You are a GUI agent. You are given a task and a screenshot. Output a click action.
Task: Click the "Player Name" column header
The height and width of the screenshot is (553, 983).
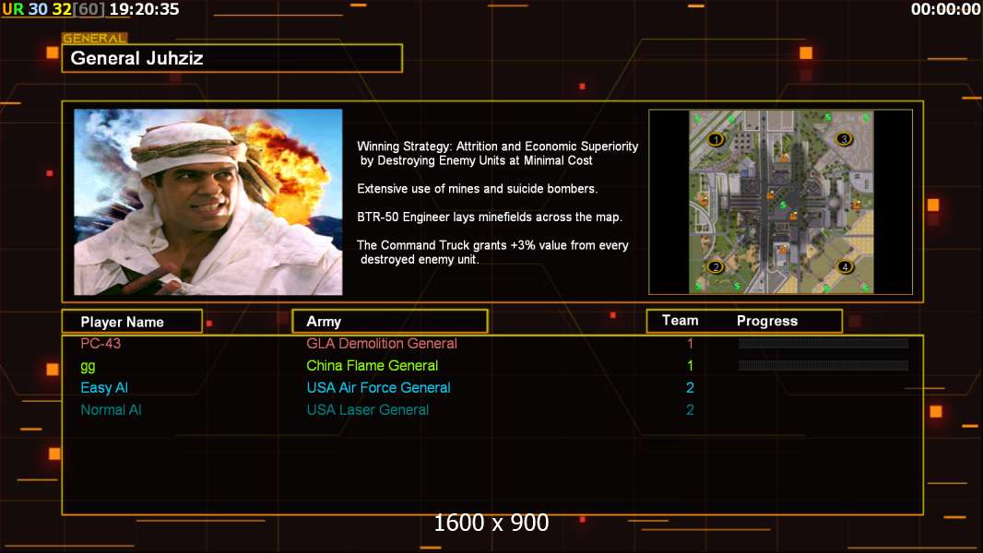pyautogui.click(x=132, y=322)
